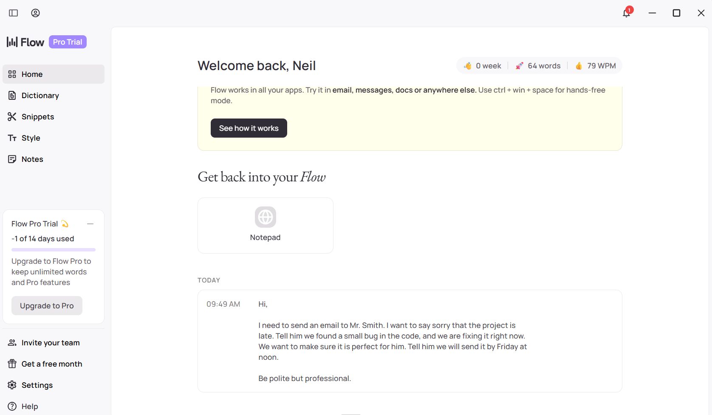View the 64 words counter
712x415 pixels.
pos(538,65)
